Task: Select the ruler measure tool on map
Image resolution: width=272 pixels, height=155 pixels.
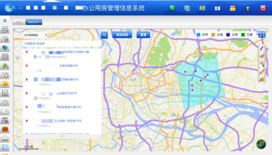Action: [x=262, y=71]
